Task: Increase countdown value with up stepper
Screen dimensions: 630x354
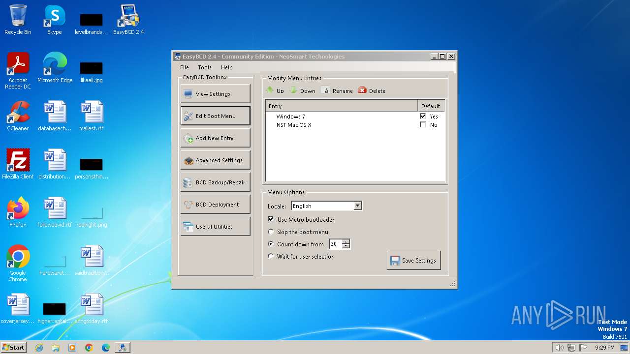Action: pos(346,241)
